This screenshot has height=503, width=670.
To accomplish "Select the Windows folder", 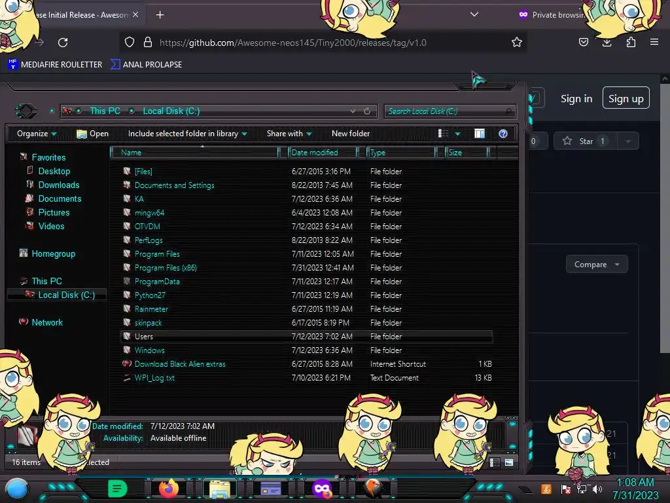I will point(150,350).
